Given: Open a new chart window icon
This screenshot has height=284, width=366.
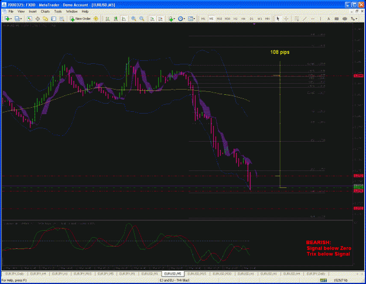Looking at the screenshot, I should coord(6,19).
